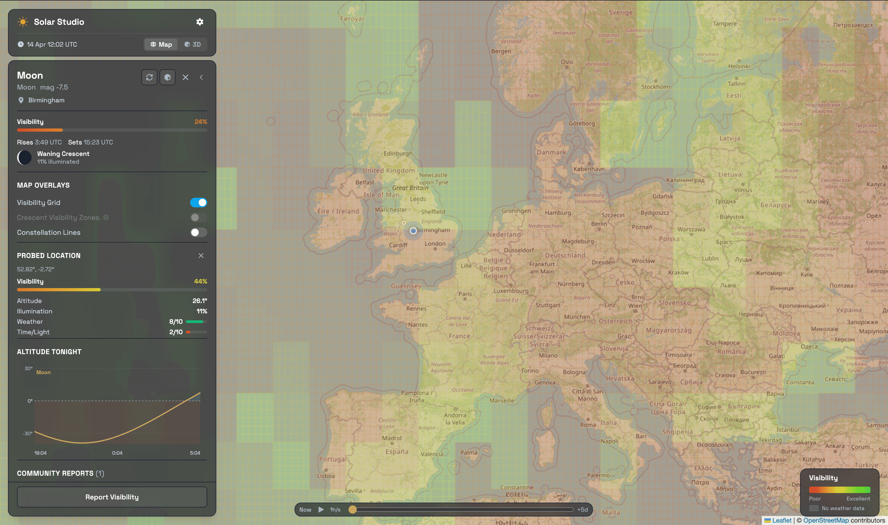Turn off the Visibility Grid toggle
Screen dimensions: 888x525
[198, 202]
